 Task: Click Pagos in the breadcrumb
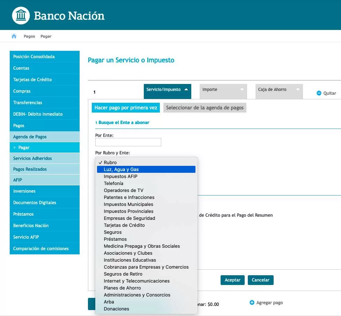point(29,36)
